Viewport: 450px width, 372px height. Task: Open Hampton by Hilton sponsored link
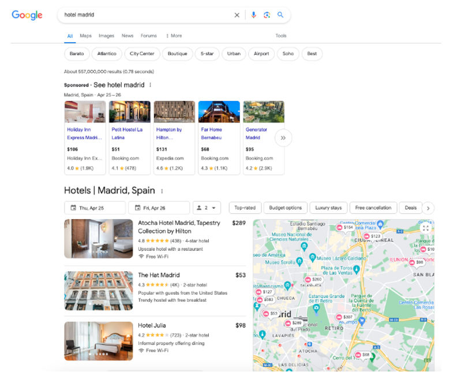(x=169, y=134)
